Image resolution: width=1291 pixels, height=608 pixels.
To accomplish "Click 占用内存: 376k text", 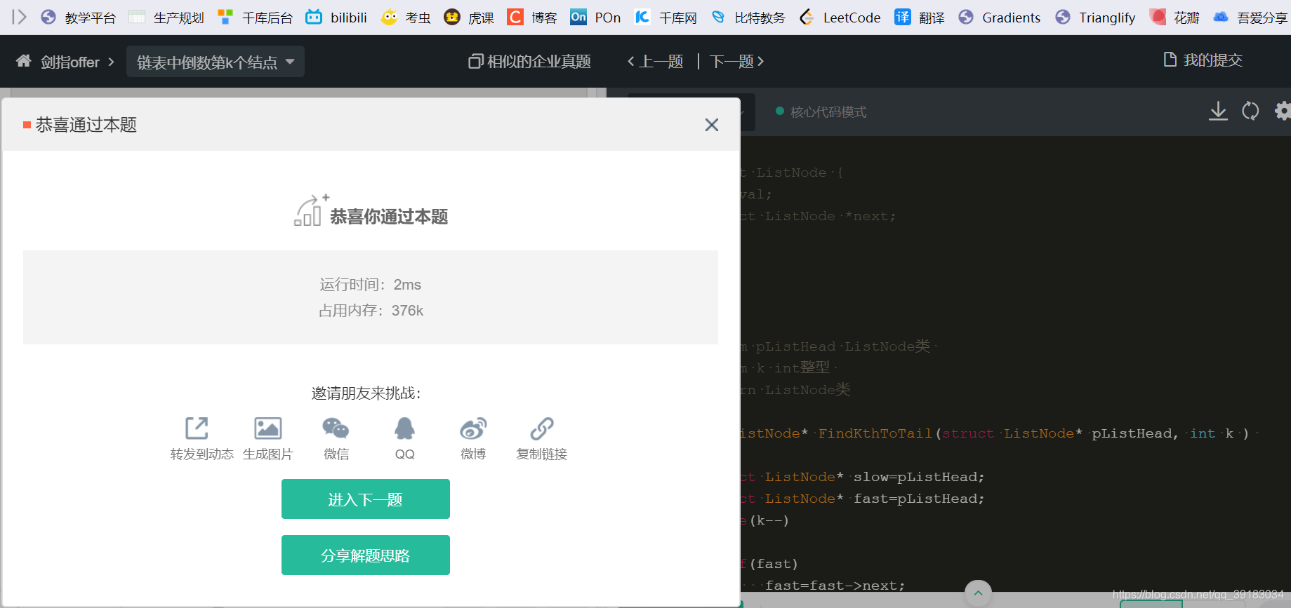I will [371, 311].
